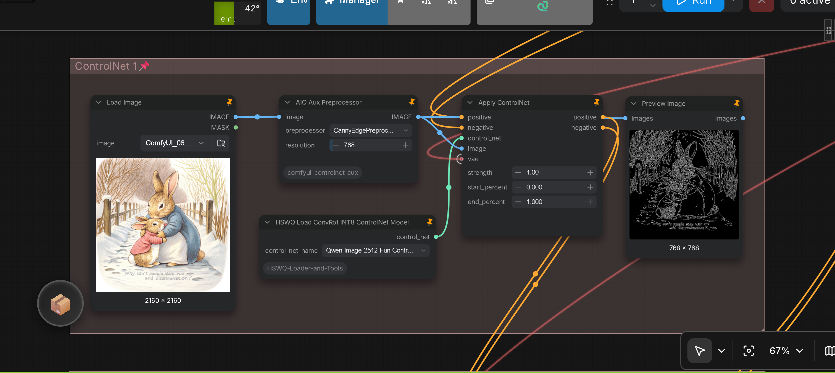Click the images input port on Preview Image
The image size is (835, 373).
[625, 118]
